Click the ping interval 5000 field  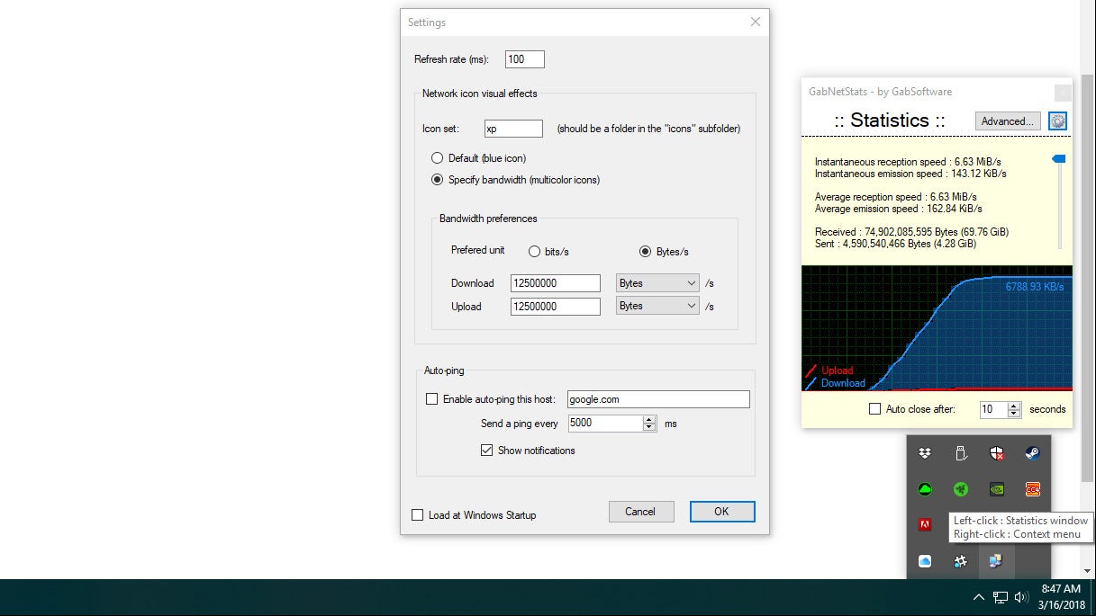605,423
